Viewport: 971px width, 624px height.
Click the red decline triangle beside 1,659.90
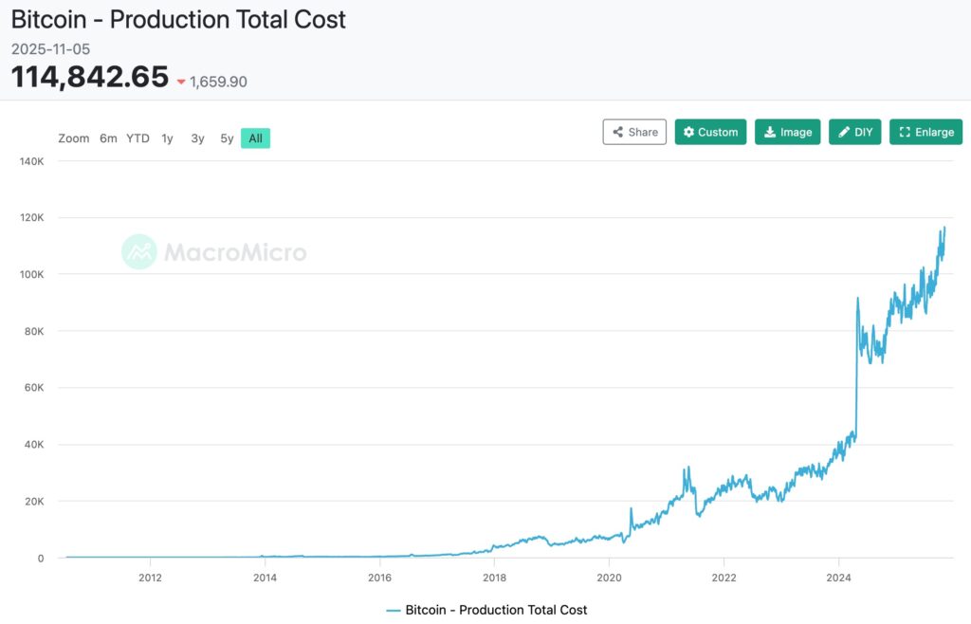point(181,82)
